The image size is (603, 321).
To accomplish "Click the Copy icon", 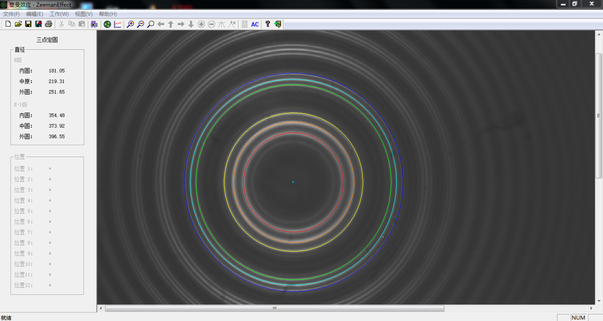I will pos(72,24).
